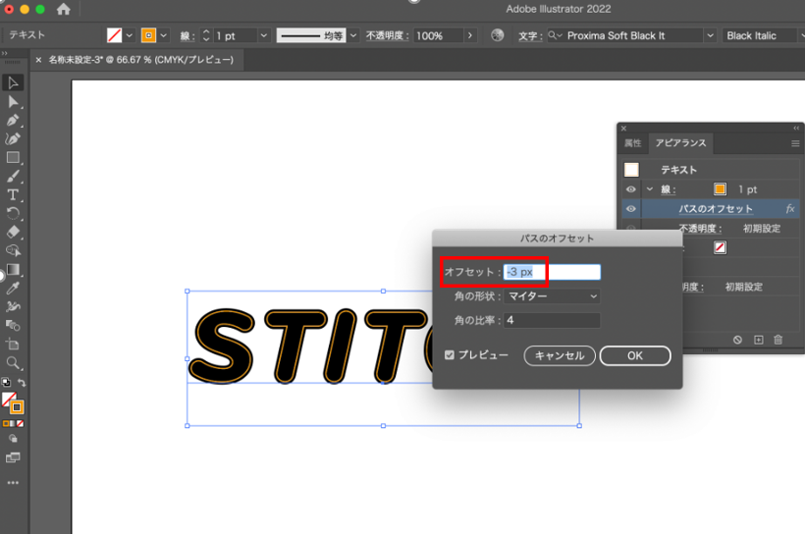The width and height of the screenshot is (805, 534).
Task: Click orange stroke swatch in control bar
Action: tap(148, 35)
